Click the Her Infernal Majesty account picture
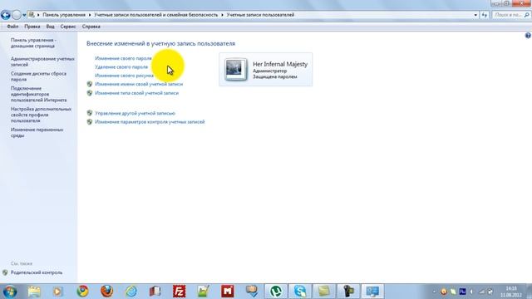Viewport: 532px width, 299px height. (x=236, y=70)
